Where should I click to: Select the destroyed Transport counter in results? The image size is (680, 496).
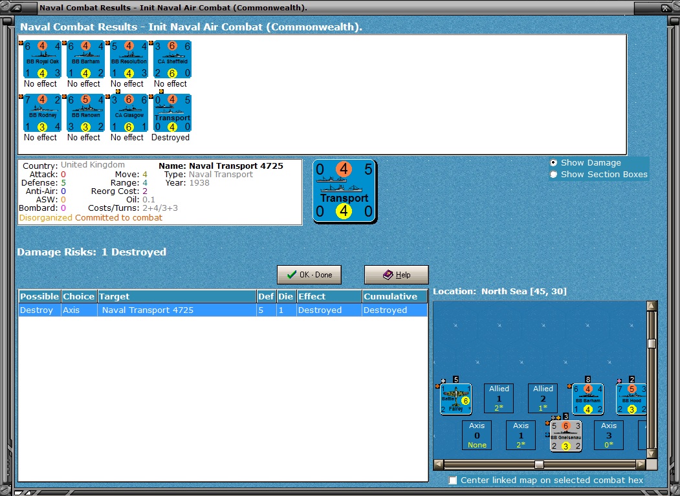click(x=172, y=113)
